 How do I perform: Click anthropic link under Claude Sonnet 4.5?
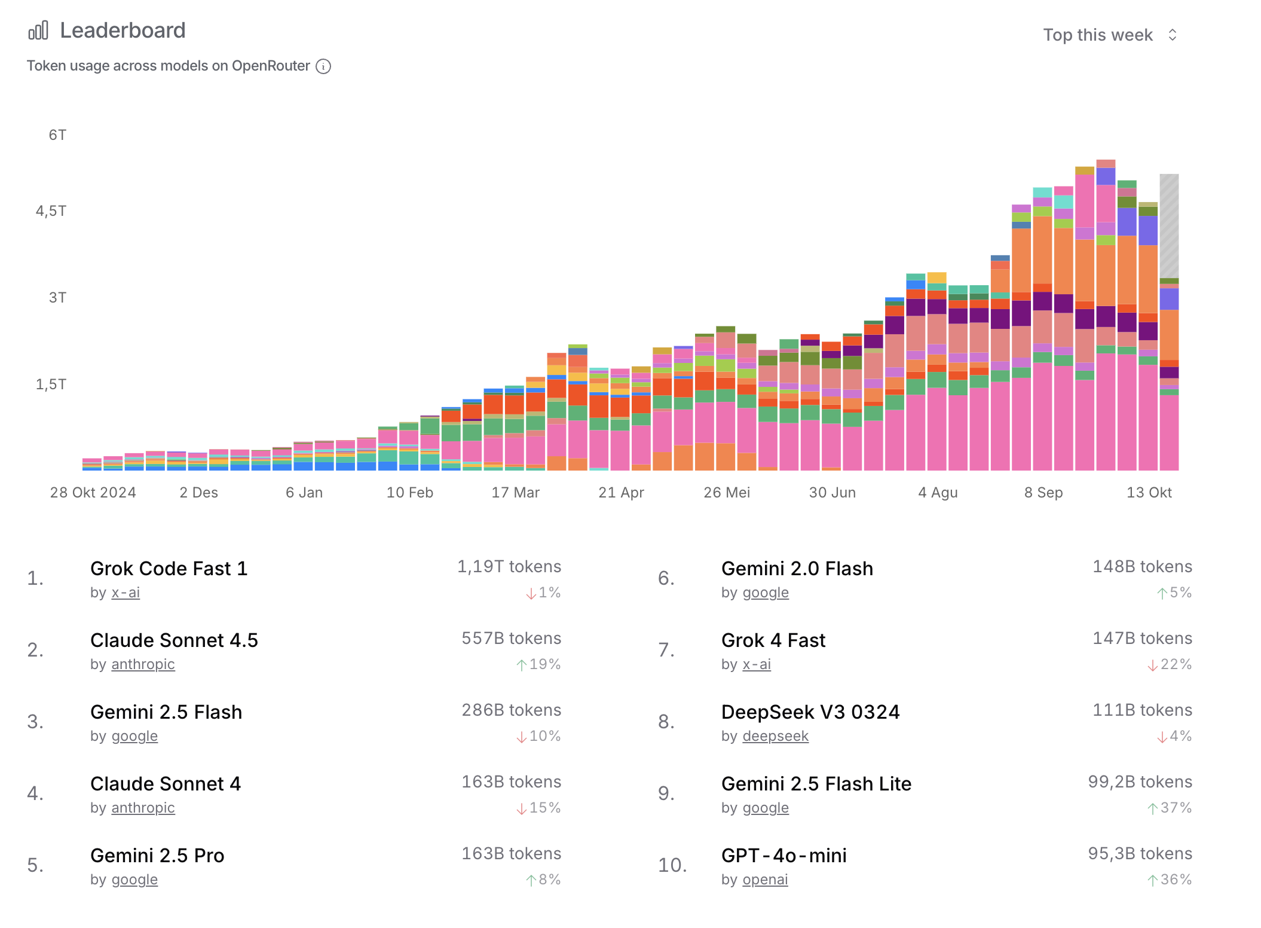(x=143, y=664)
